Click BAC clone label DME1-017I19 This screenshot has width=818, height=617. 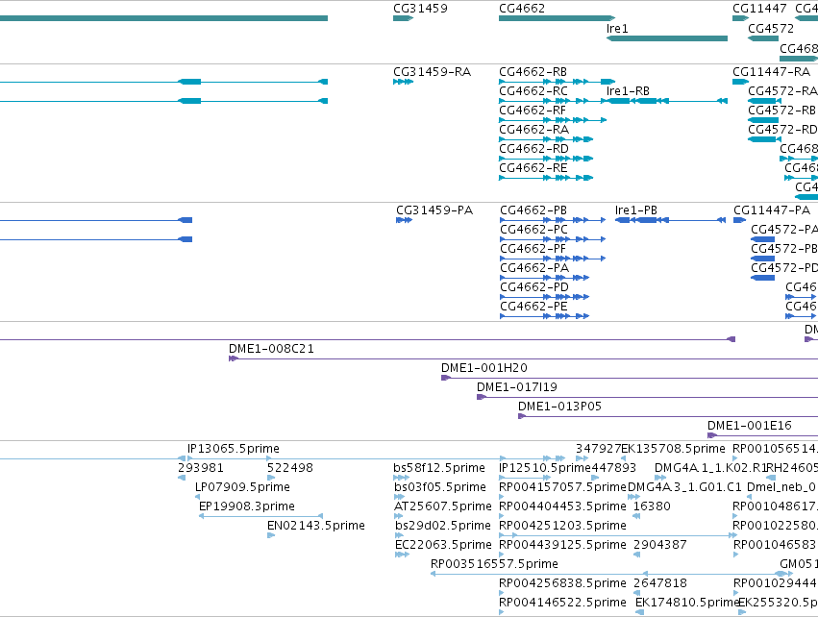pyautogui.click(x=517, y=387)
